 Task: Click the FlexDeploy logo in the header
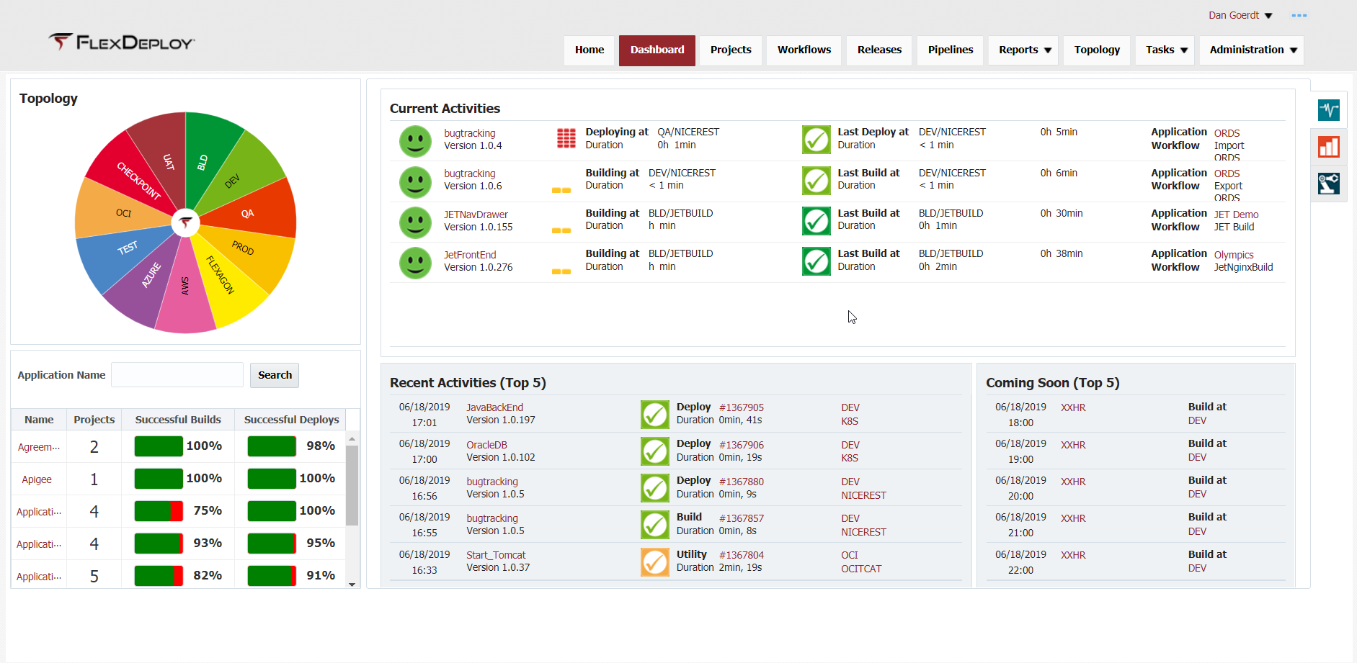[122, 42]
